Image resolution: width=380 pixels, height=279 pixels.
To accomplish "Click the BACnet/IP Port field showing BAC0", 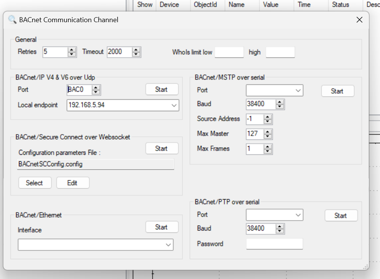I will [79, 90].
